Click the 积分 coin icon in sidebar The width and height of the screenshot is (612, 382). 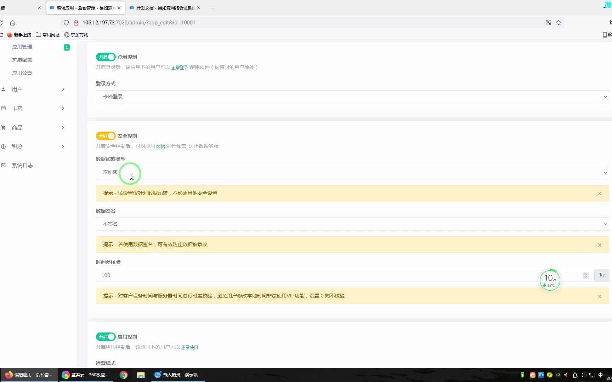click(x=4, y=146)
